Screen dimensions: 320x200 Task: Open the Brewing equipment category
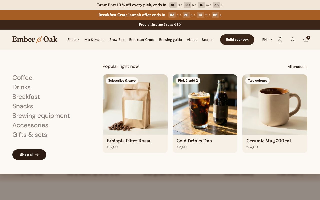(x=41, y=116)
